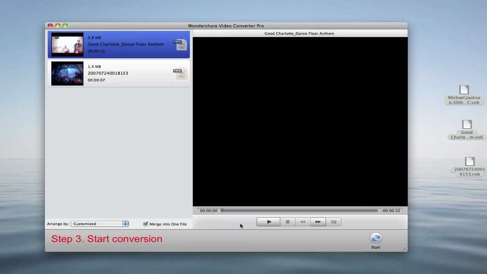Select Michael.Jackson.30th VOB file on desktop
This screenshot has width=487, height=274.
(464, 95)
